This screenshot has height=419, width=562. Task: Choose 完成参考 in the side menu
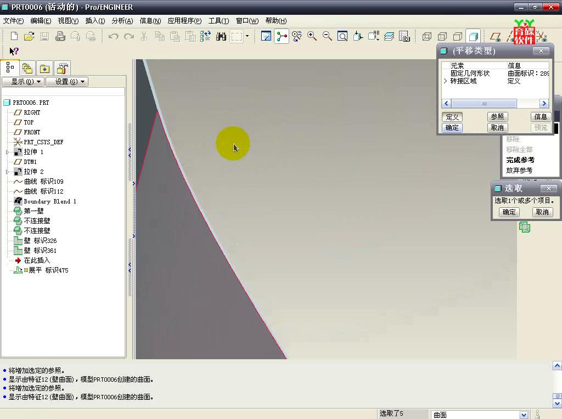(x=520, y=160)
